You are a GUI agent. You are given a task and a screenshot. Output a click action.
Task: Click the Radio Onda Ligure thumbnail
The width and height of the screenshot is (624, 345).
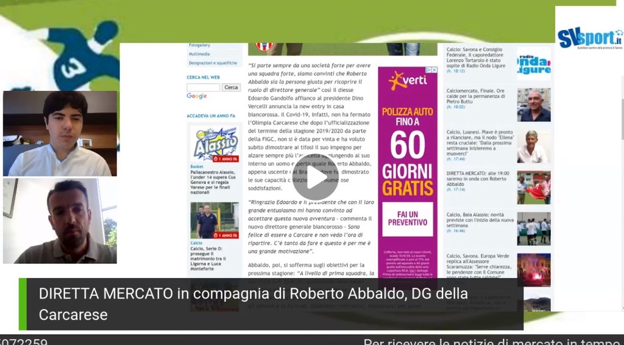tap(533, 63)
